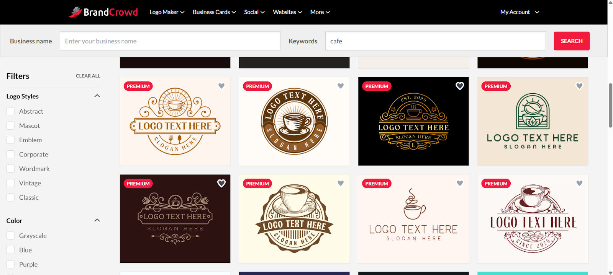Click the BrandCrowd logo icon

coord(75,12)
